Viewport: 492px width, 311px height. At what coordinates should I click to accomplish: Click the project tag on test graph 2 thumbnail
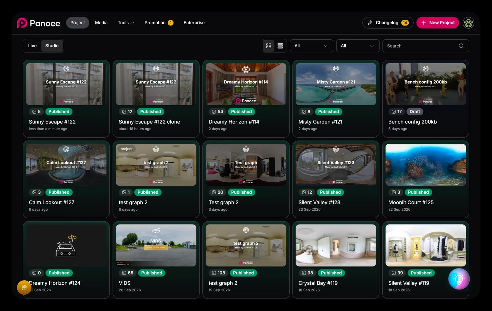coord(126,149)
